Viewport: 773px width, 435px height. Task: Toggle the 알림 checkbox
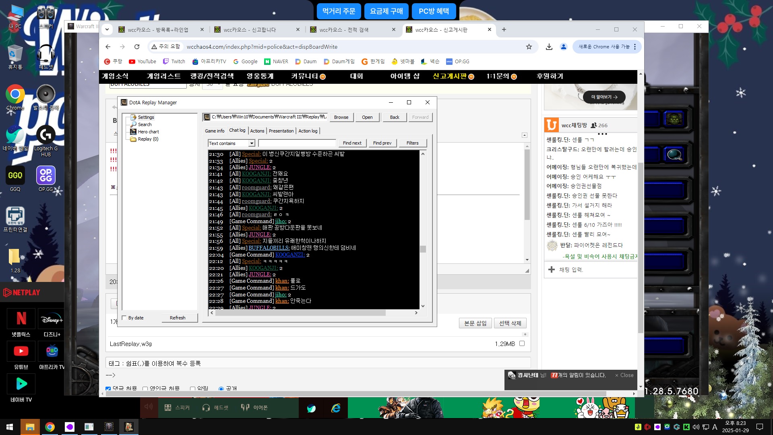192,389
